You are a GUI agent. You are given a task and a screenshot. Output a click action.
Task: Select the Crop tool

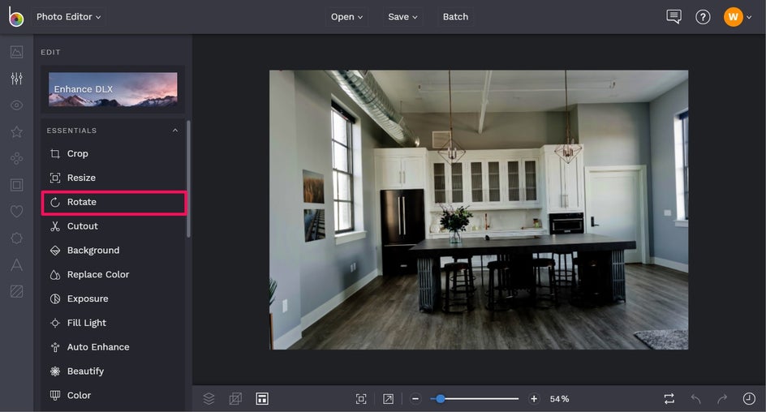[x=113, y=153]
